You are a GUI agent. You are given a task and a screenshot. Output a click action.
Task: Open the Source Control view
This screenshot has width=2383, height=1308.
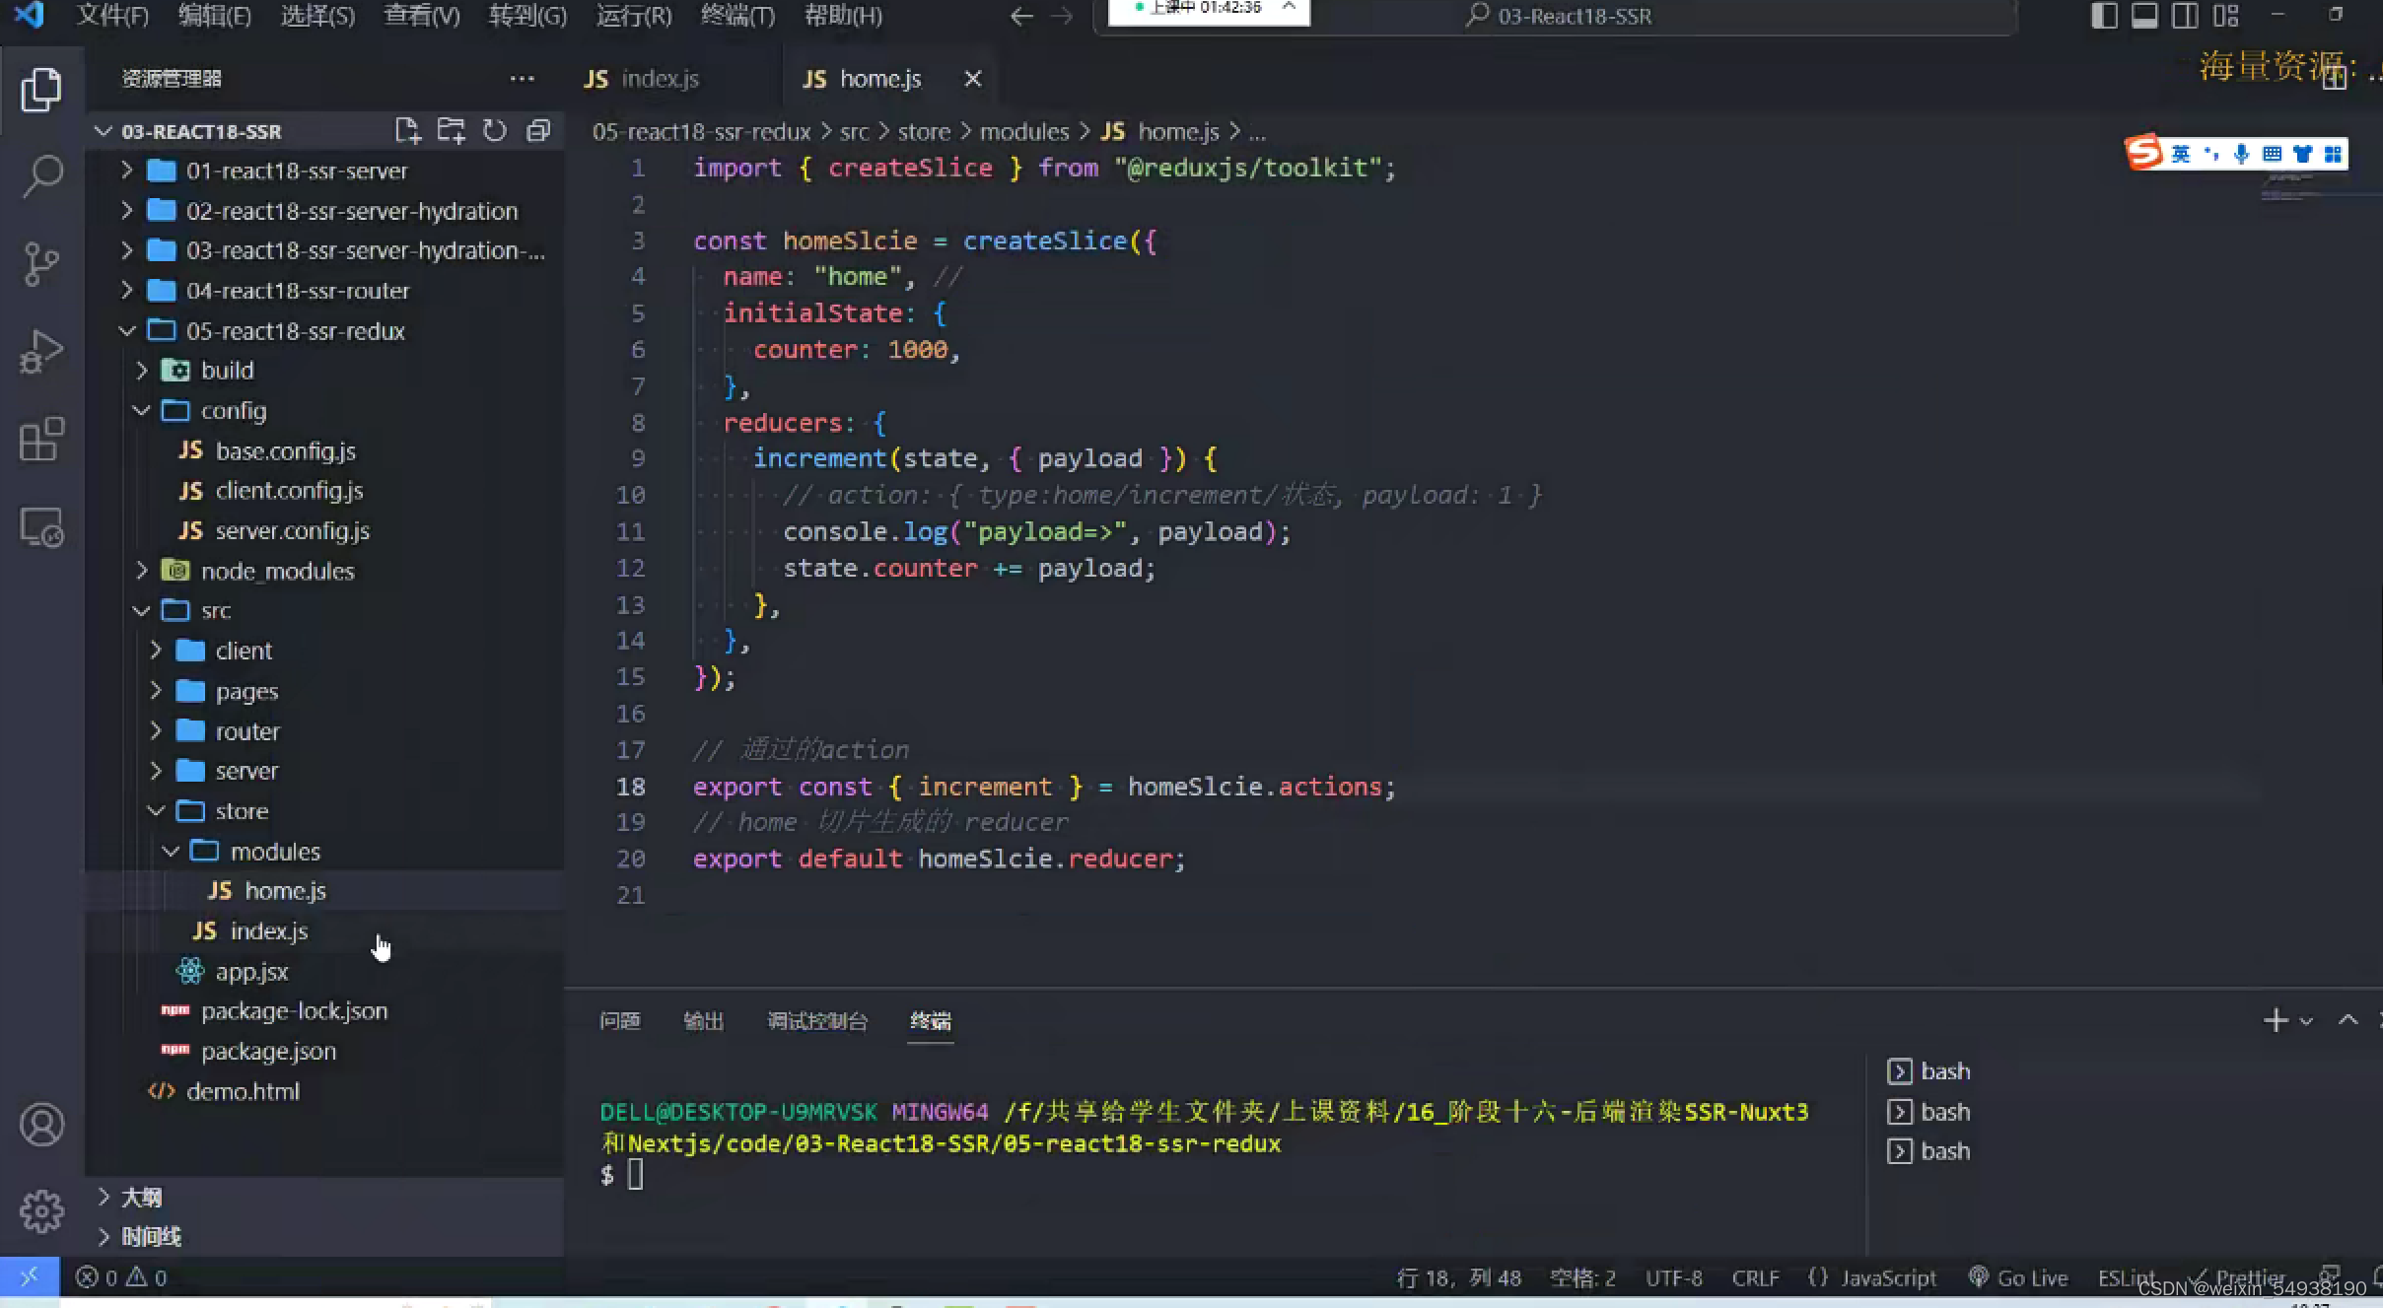coord(41,264)
